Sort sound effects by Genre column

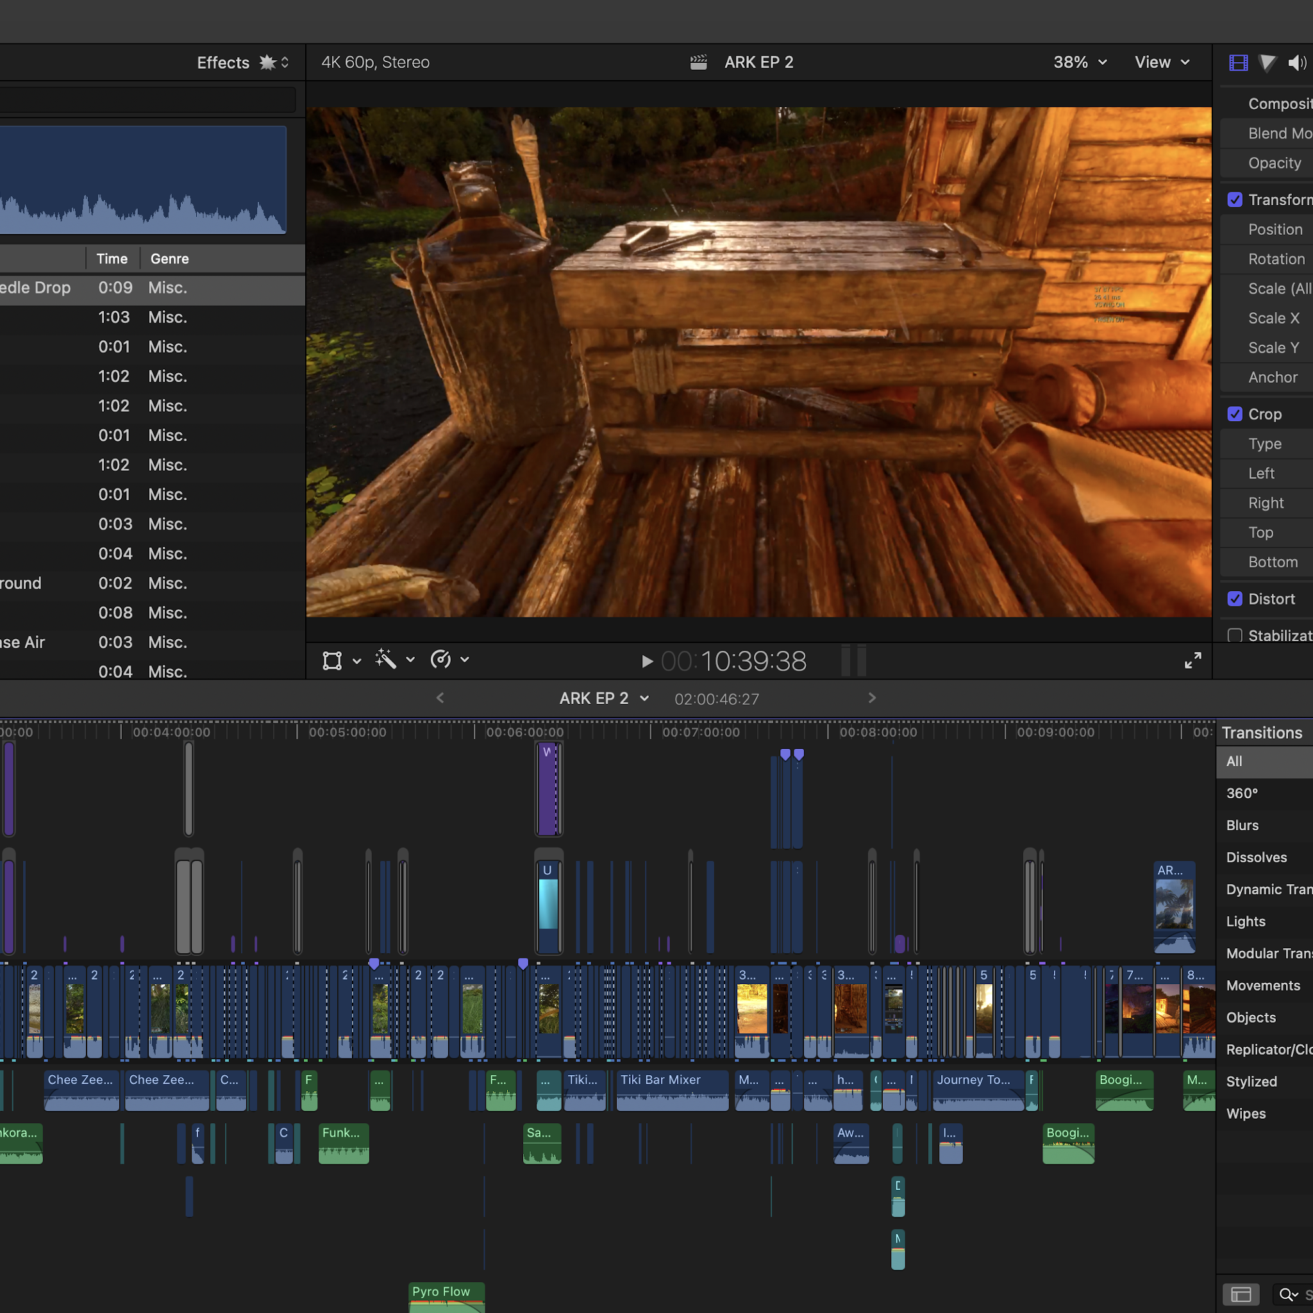click(170, 259)
